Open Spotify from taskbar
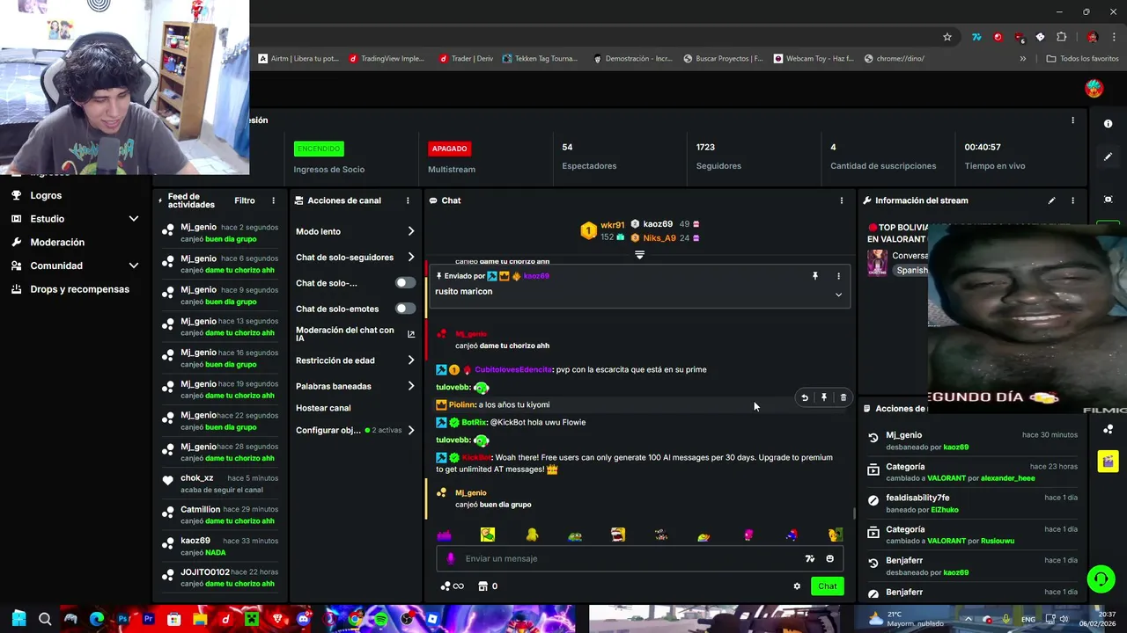The height and width of the screenshot is (633, 1127). (380, 619)
